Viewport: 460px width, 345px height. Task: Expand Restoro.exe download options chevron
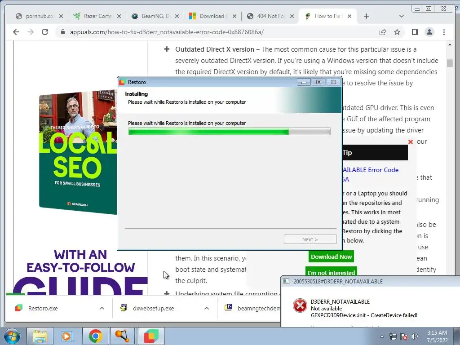(102, 308)
